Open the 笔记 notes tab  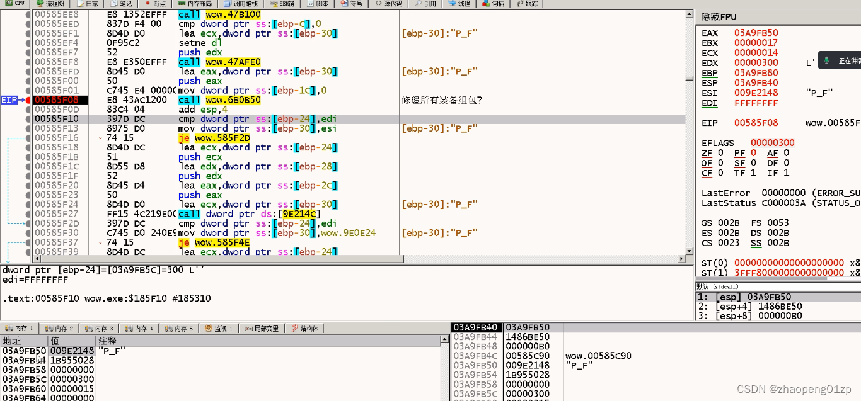tap(122, 3)
